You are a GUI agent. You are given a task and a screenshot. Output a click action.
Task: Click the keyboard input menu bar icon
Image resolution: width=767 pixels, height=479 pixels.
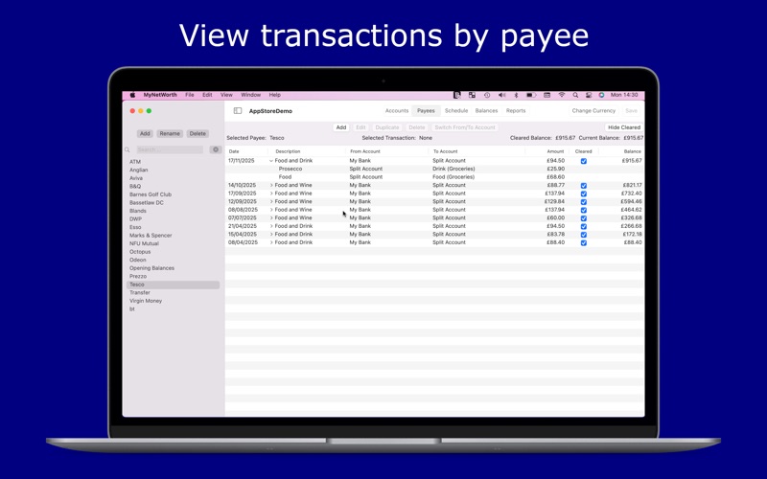546,95
